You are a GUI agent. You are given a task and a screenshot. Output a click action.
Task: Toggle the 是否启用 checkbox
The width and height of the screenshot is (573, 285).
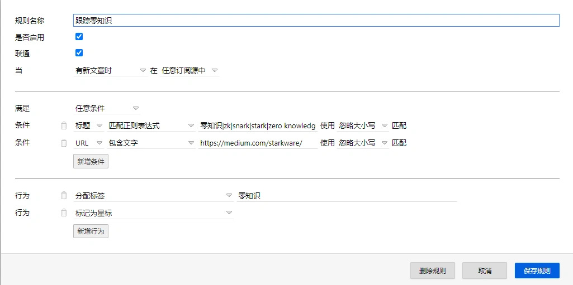(x=79, y=36)
